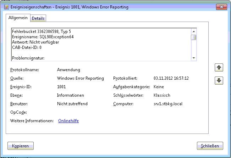Select the computer name srv1.stbkg.local

[x=169, y=104]
